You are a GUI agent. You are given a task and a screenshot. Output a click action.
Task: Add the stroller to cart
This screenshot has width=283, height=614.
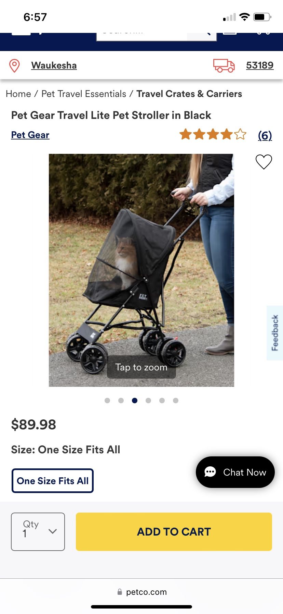pyautogui.click(x=174, y=532)
